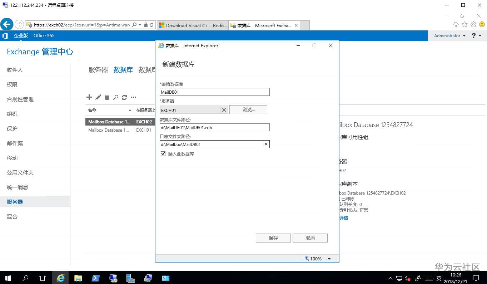The image size is (487, 284).
Task: Open the more options ellipsis icon
Action: [133, 97]
